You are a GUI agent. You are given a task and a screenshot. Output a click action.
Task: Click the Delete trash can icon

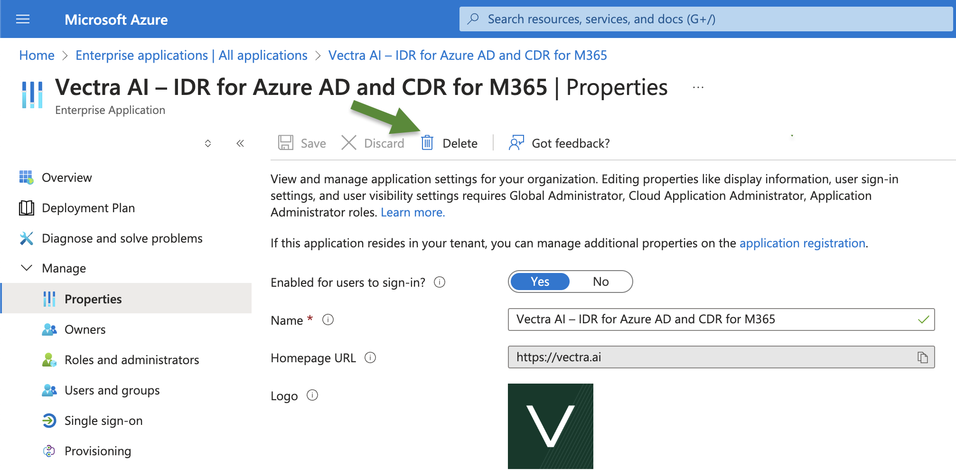click(x=427, y=143)
